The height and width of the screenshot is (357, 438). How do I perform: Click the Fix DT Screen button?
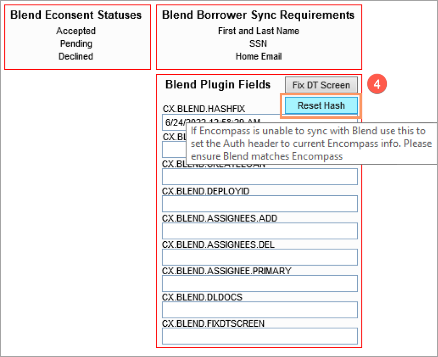(321, 85)
